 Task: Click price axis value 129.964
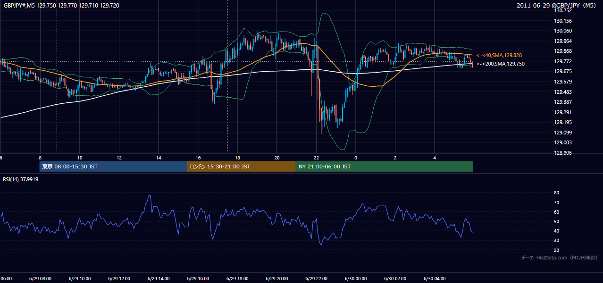(563, 41)
